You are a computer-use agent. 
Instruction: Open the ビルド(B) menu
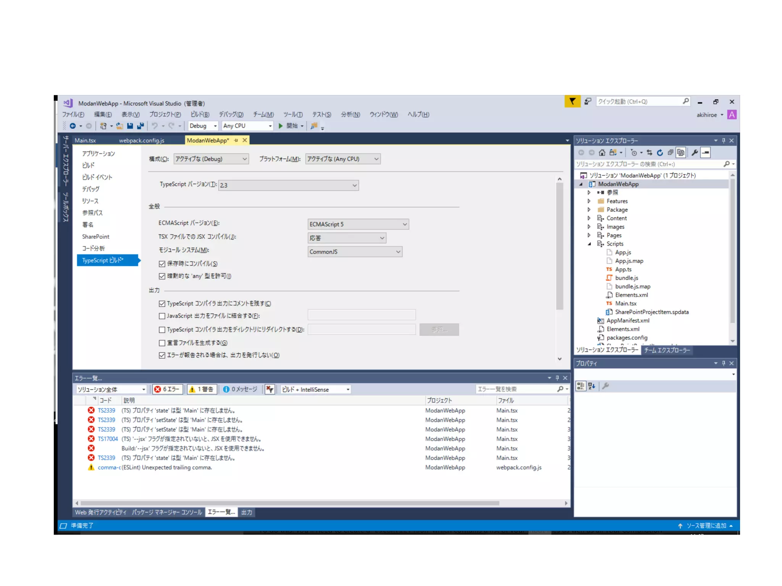click(x=200, y=114)
